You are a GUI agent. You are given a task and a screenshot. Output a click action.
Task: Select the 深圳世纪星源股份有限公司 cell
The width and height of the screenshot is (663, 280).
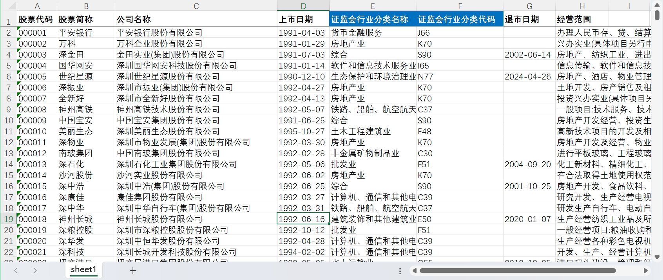point(196,77)
